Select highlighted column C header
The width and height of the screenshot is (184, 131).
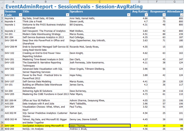tap(100, 1)
